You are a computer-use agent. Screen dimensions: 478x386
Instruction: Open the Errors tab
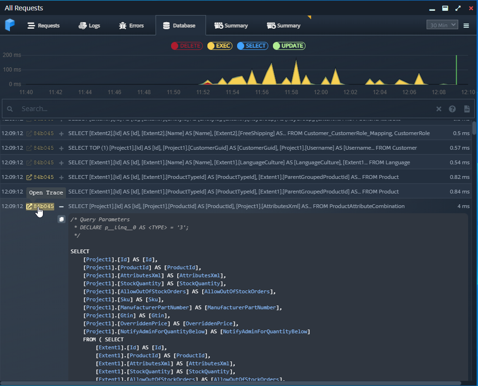[132, 25]
